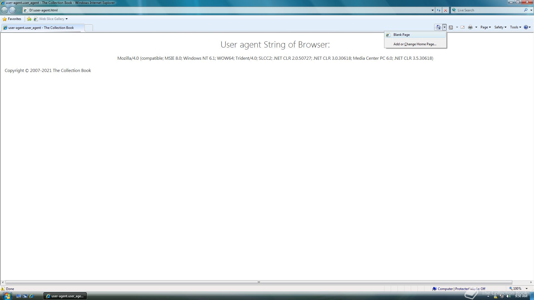Open the Tools menu
The width and height of the screenshot is (534, 300).
click(x=516, y=27)
